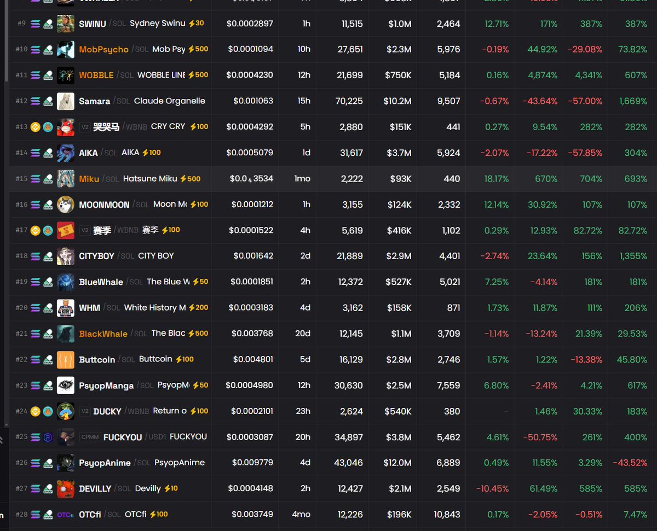This screenshot has width=657, height=531.
Task: Click the ⚡30 boost badge on SWINU
Action: (196, 24)
